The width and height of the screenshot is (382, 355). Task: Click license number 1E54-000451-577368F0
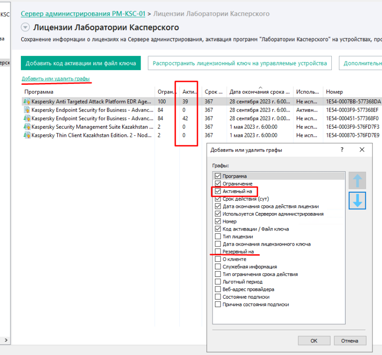352,118
